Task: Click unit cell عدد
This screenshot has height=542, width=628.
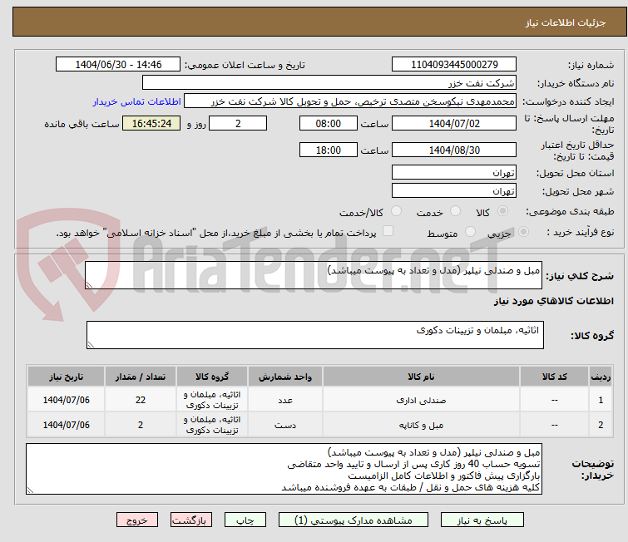Action: [284, 400]
